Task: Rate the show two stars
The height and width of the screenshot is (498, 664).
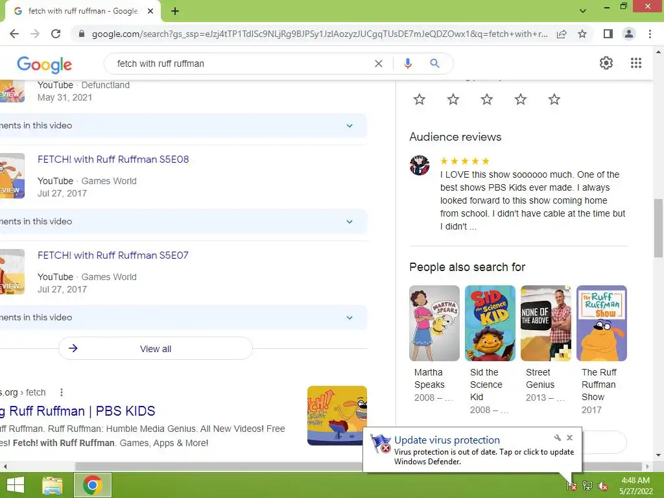Action: point(453,99)
